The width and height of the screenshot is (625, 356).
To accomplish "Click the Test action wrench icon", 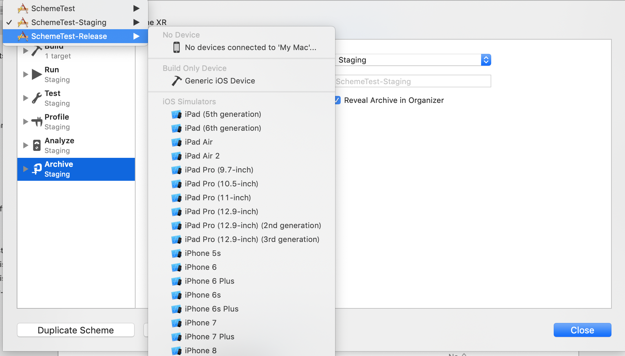I will tap(36, 98).
